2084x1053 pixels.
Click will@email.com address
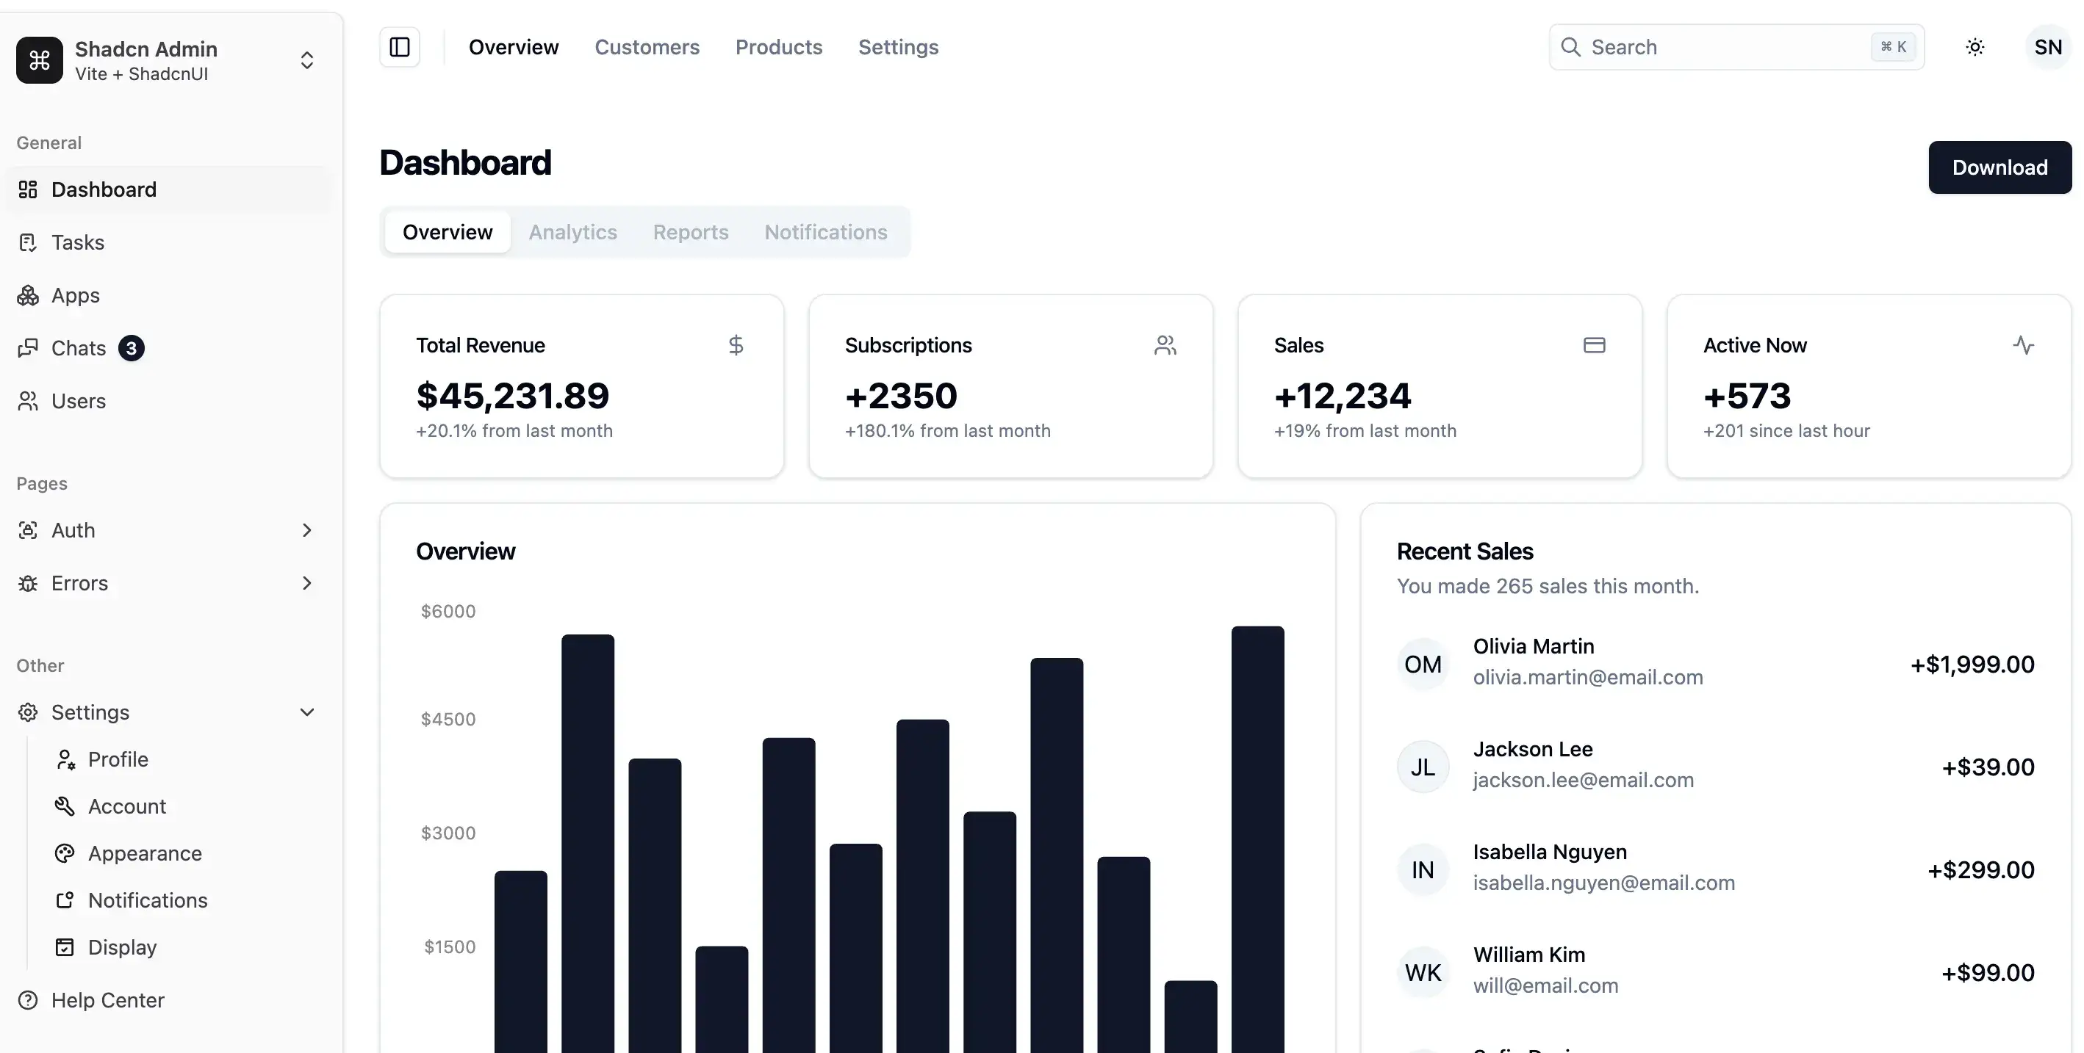pyautogui.click(x=1546, y=985)
